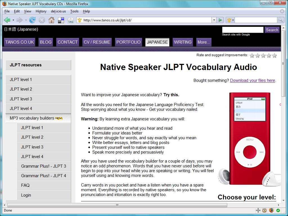Screen dimensions: 288x216
Task: Rate the page two stars
Action: 258,56
